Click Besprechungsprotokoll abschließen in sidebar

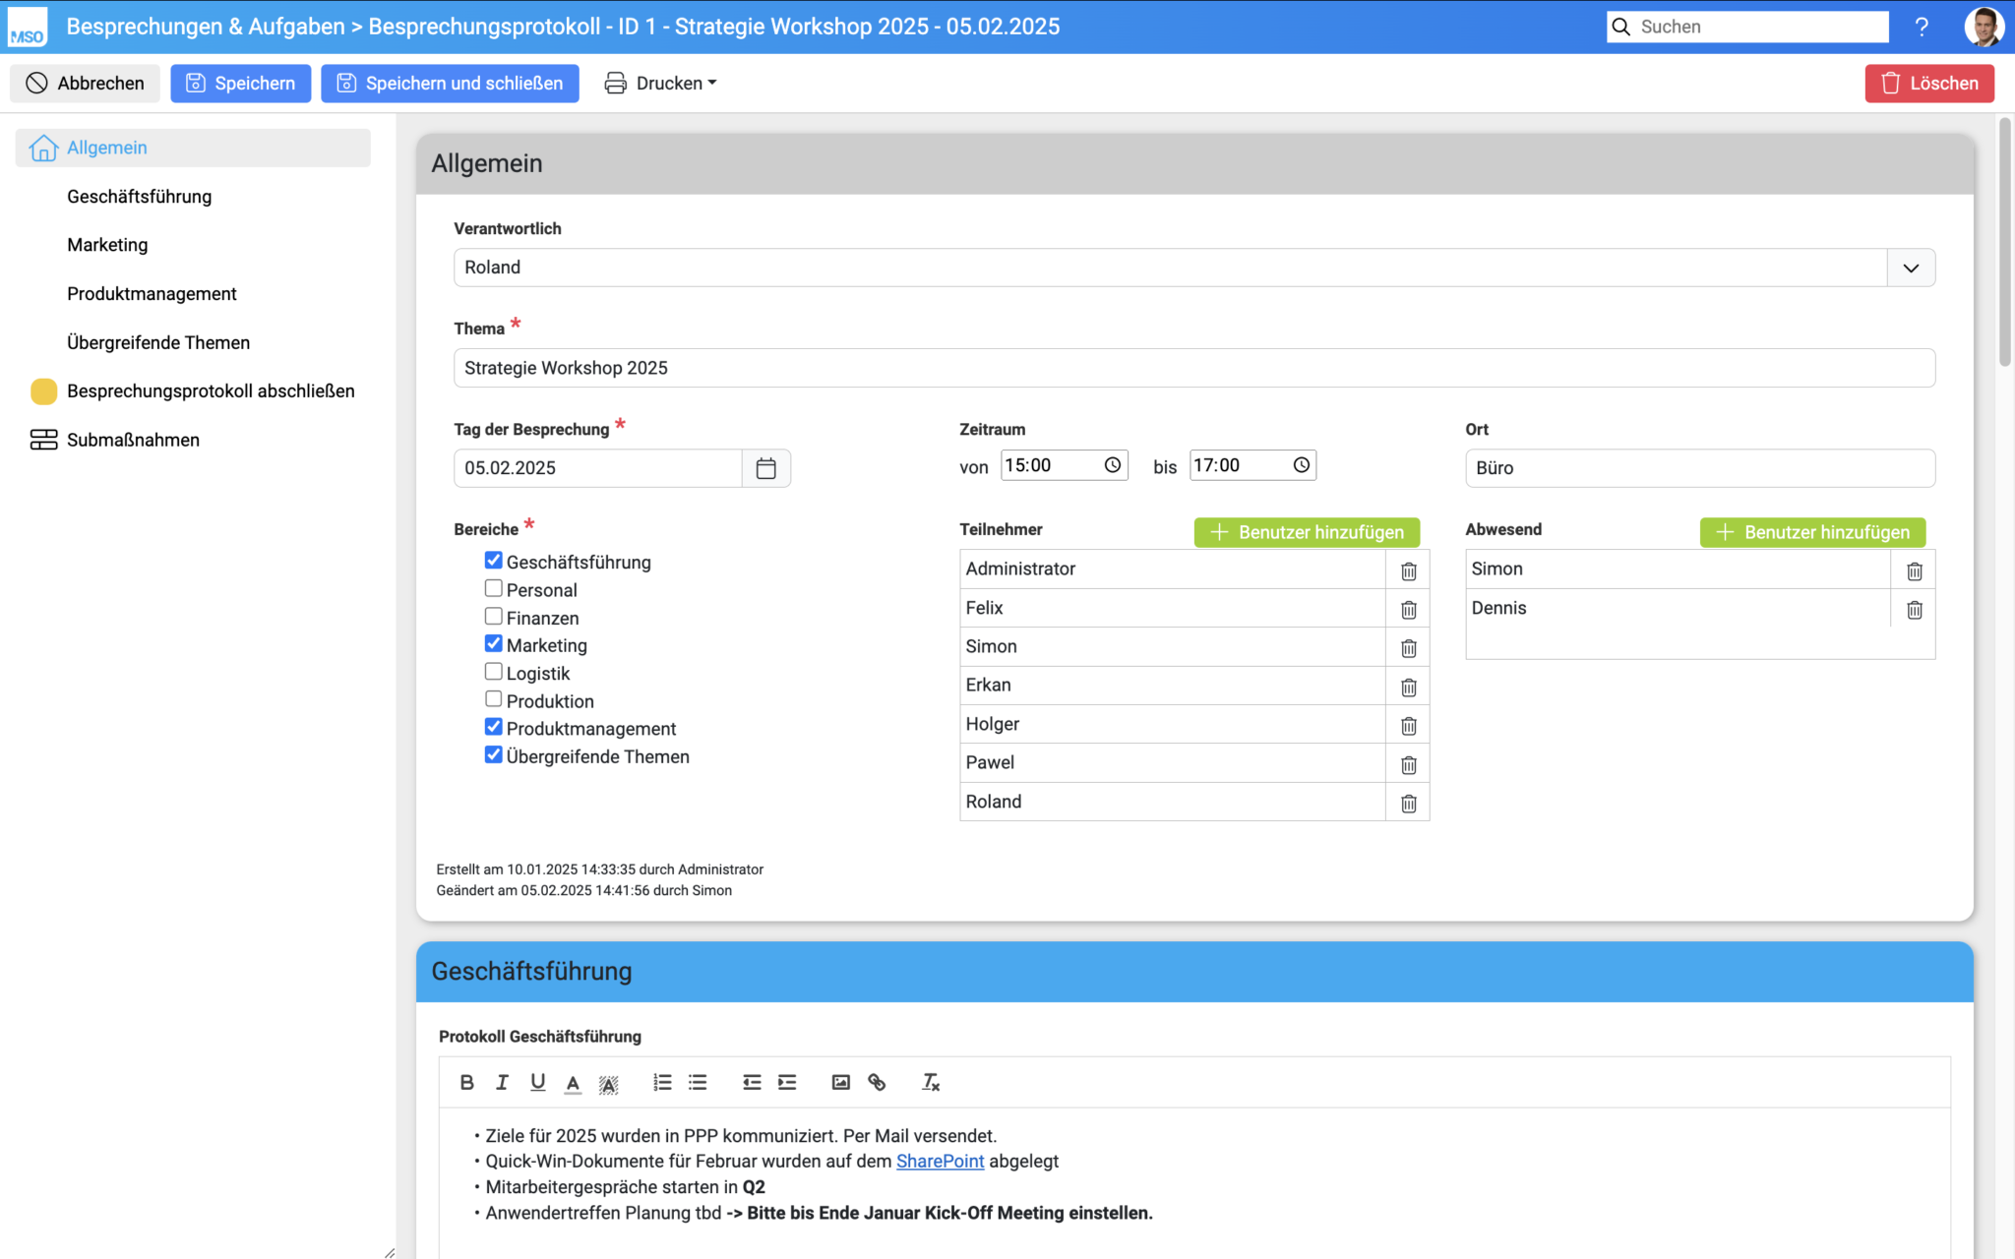[x=211, y=391]
